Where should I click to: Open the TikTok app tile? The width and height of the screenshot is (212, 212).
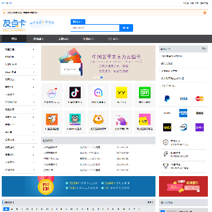(75, 95)
